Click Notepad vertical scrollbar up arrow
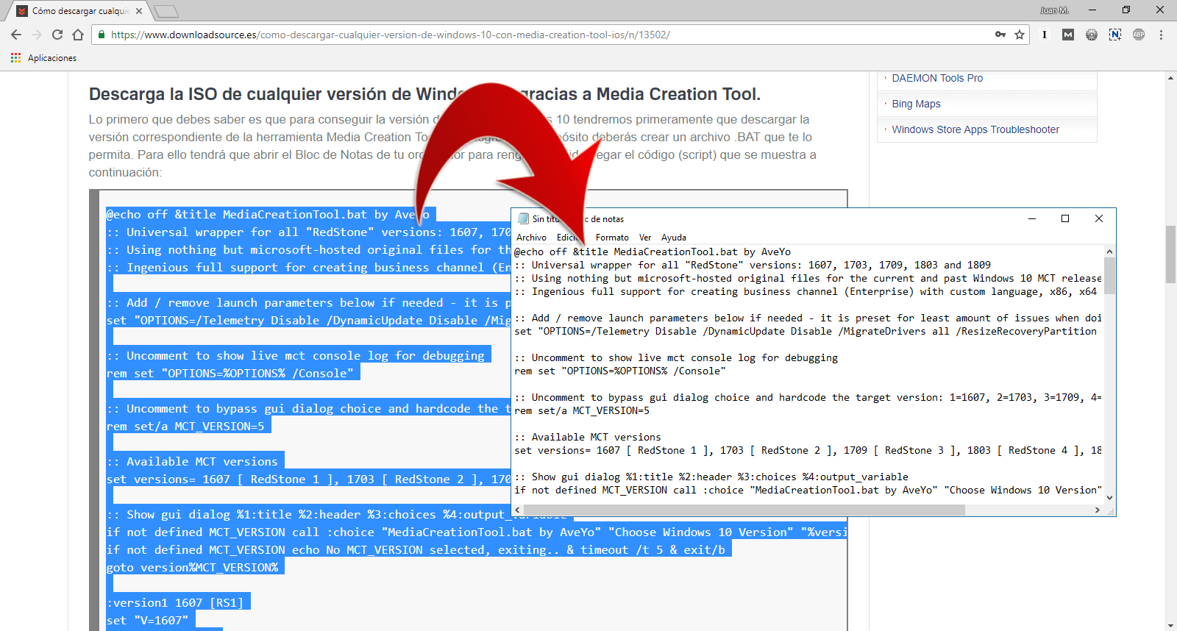Viewport: 1177px width, 631px height. [x=1109, y=252]
